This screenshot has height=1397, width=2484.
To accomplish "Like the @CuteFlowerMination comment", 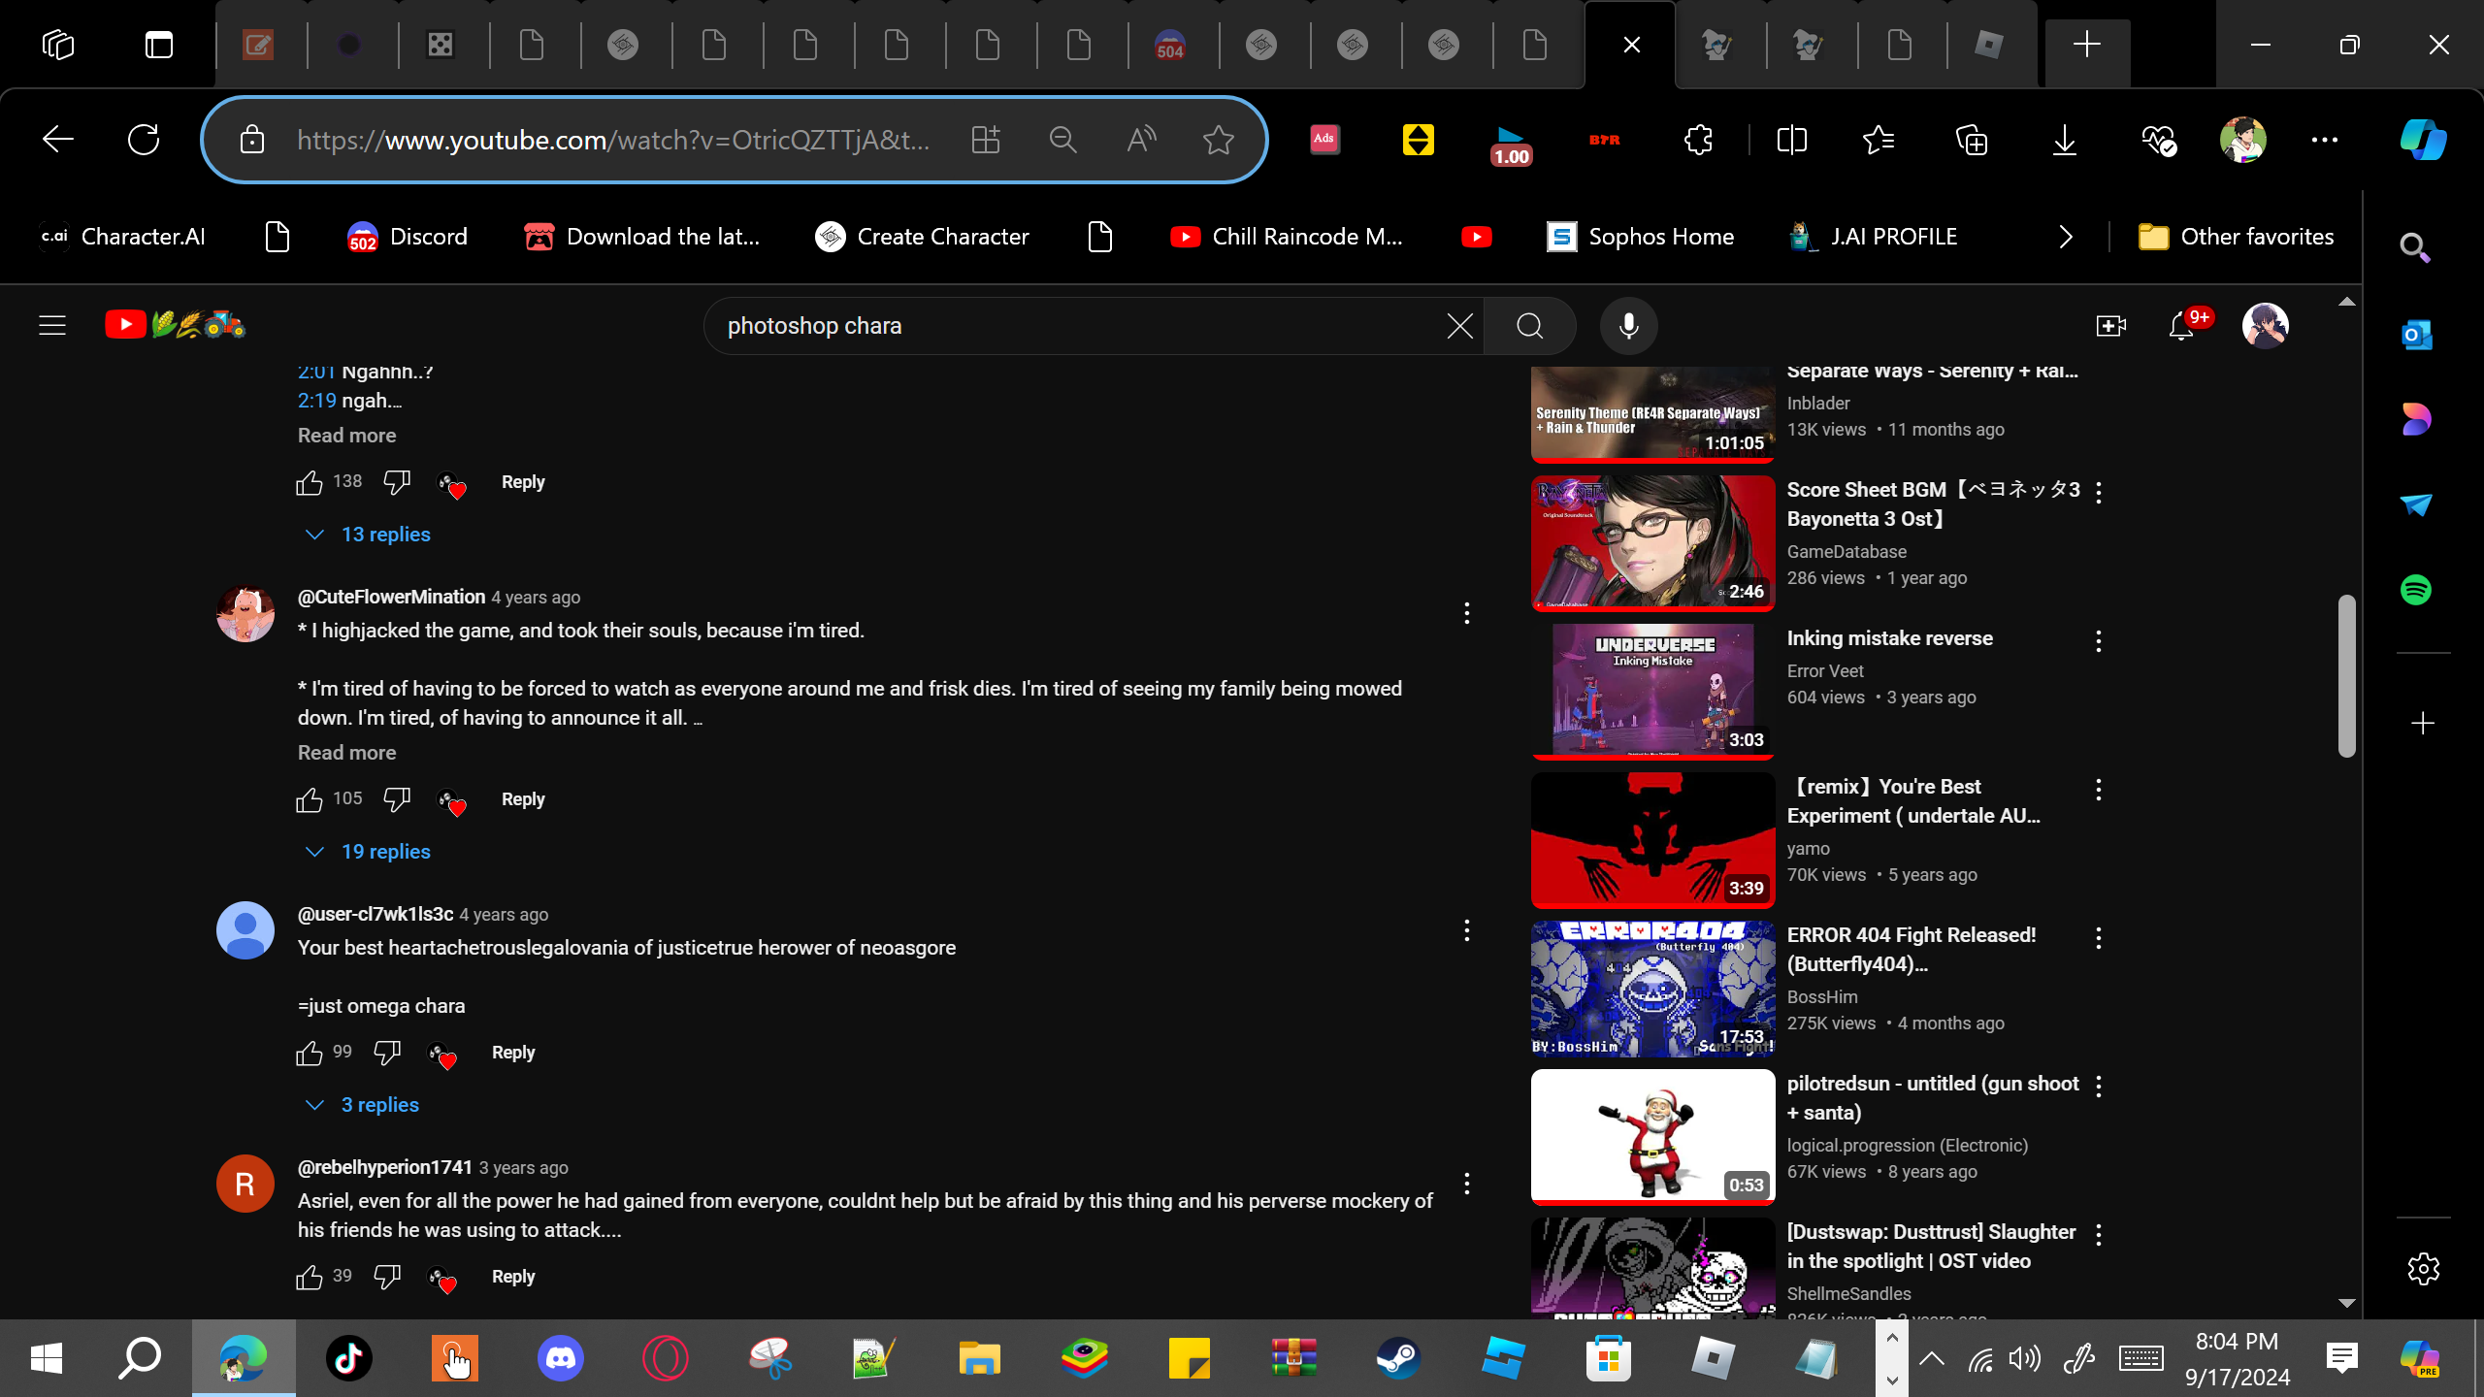I will pyautogui.click(x=310, y=799).
